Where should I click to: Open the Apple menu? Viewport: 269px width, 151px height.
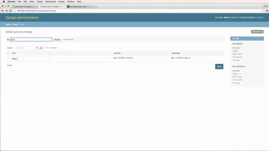(x=4, y=2)
